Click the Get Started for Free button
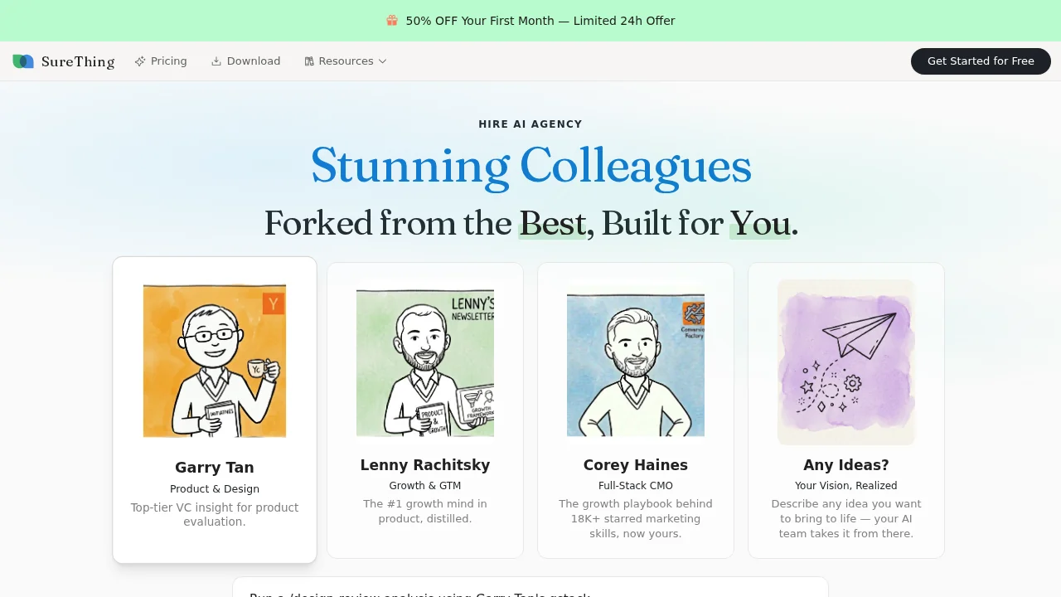1061x597 pixels. click(981, 61)
